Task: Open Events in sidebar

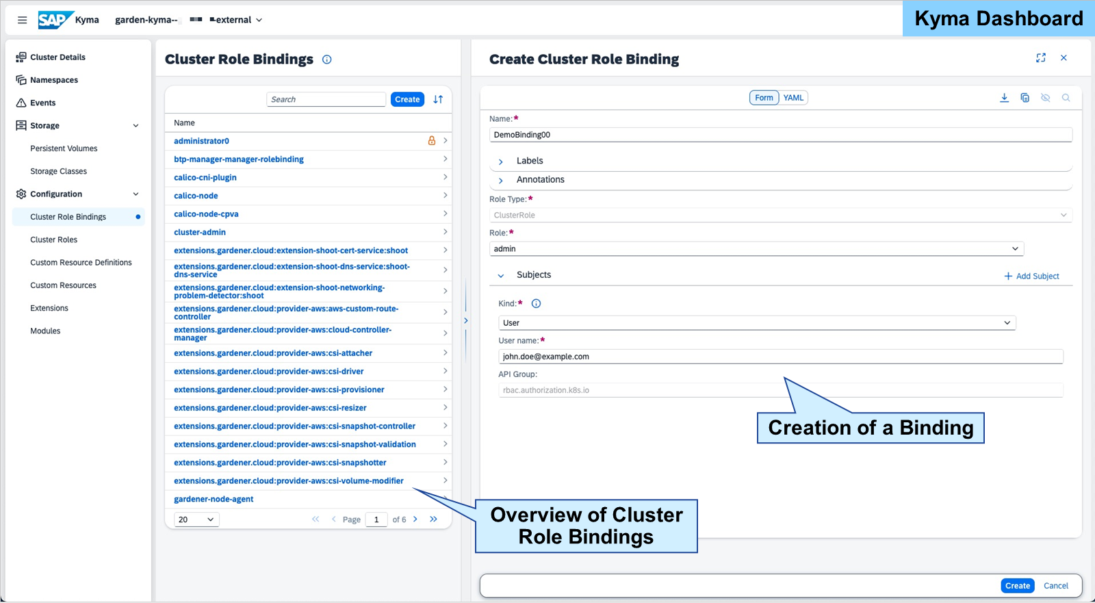Action: click(43, 103)
